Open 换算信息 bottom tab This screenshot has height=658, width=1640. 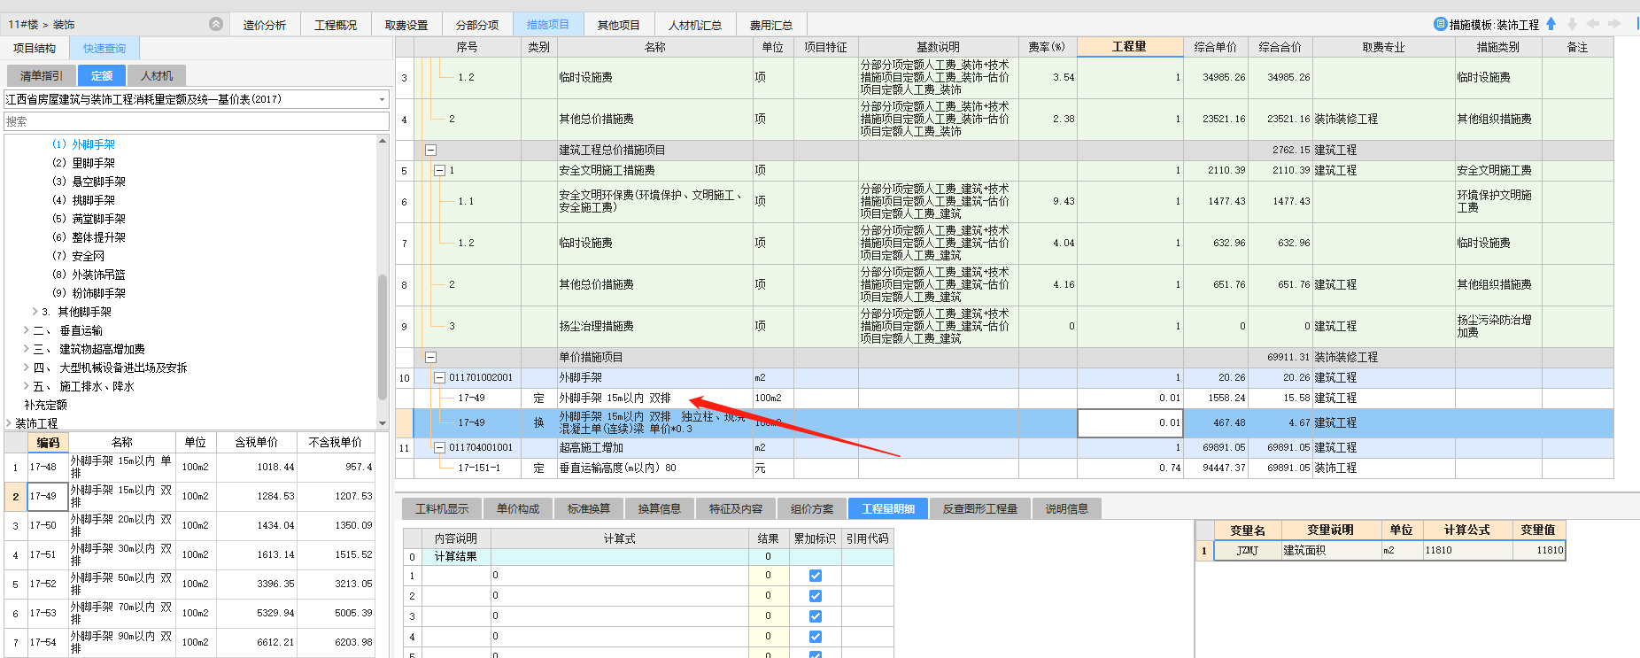[x=660, y=508]
